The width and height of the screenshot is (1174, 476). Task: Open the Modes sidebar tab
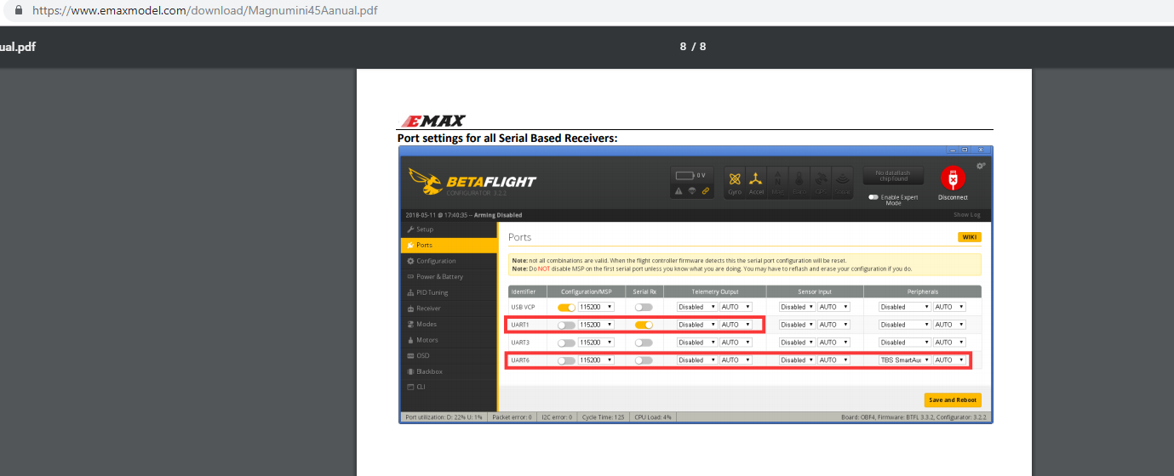click(449, 324)
